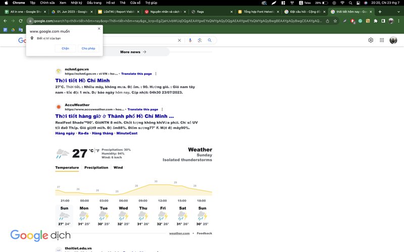Click the Chặn button in location popup

pyautogui.click(x=65, y=48)
